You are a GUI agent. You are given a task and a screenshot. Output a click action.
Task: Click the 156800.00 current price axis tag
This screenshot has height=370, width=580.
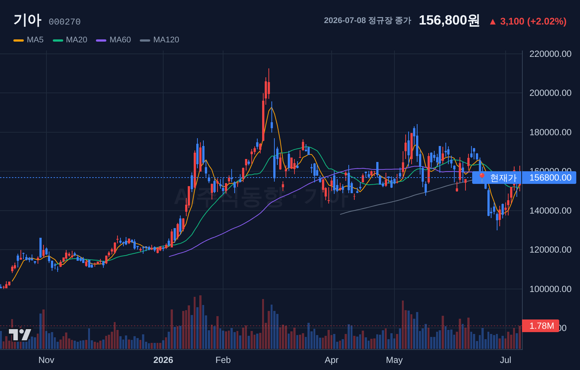(549, 178)
